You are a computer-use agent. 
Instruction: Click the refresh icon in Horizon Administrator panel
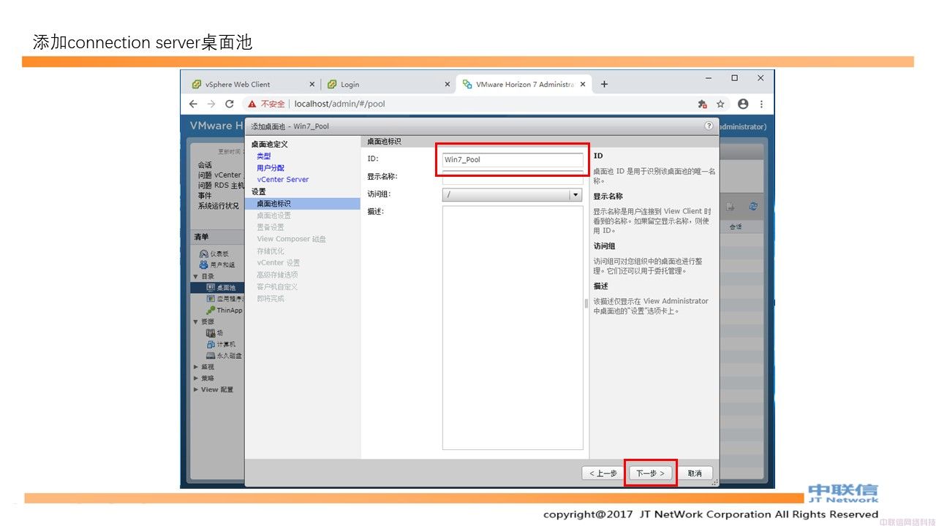752,207
